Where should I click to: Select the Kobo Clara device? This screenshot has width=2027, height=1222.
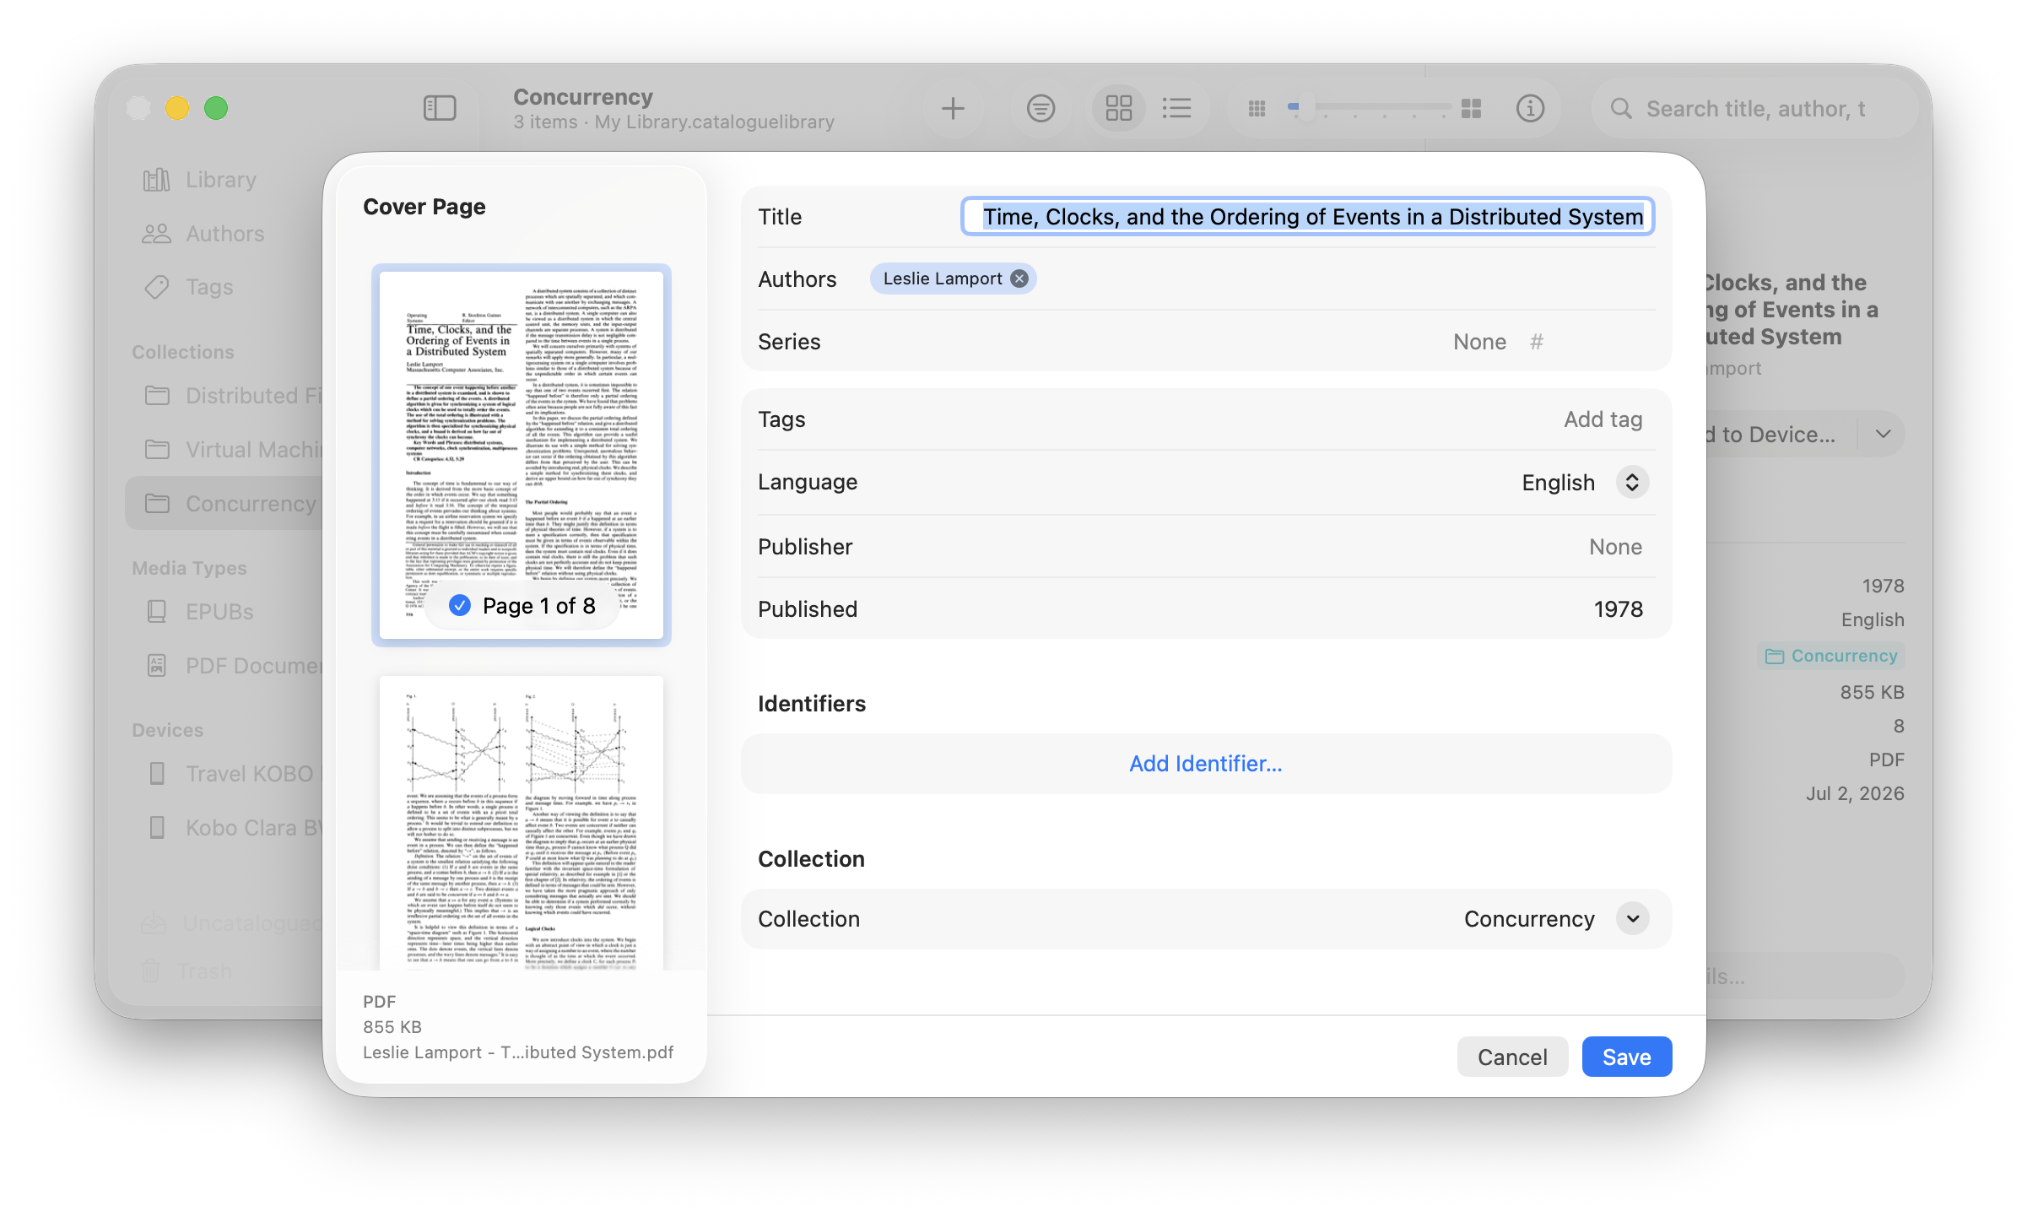(224, 828)
